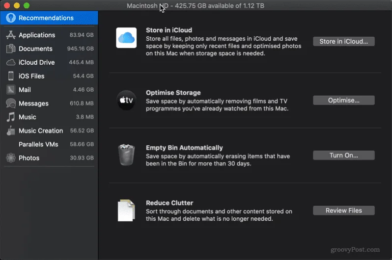Select Recommendations in the sidebar

49,18
